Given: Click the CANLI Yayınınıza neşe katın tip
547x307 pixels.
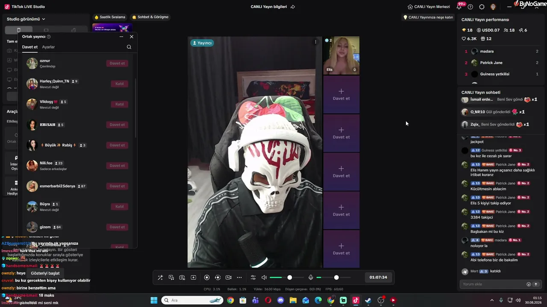Looking at the screenshot, I should click(x=428, y=17).
